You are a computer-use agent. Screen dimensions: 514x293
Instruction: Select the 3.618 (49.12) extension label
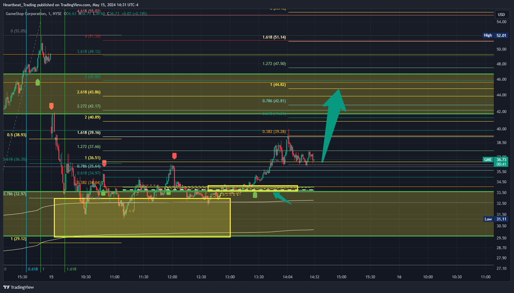(x=88, y=52)
